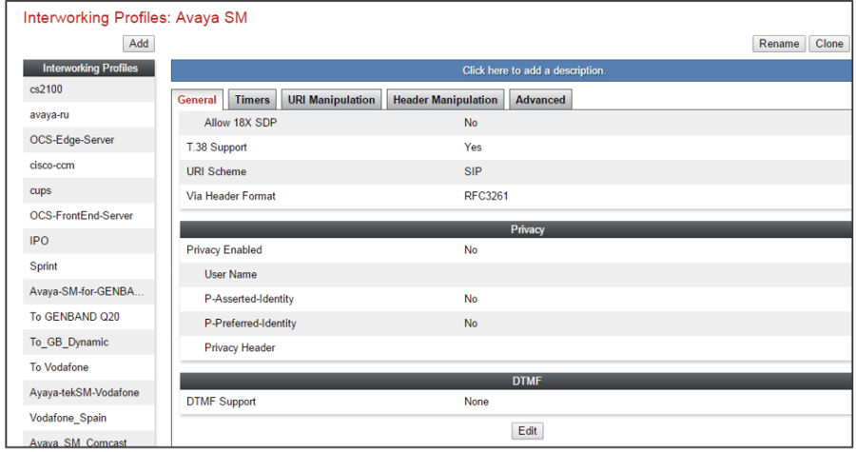Click the SIP value for URI Scheme
The image size is (856, 452).
[x=473, y=171]
